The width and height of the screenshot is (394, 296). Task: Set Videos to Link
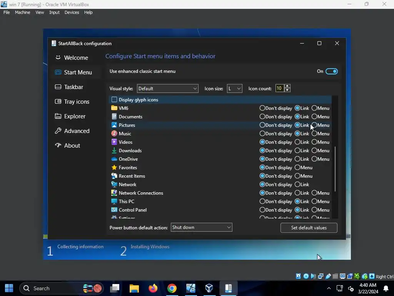[x=297, y=142]
